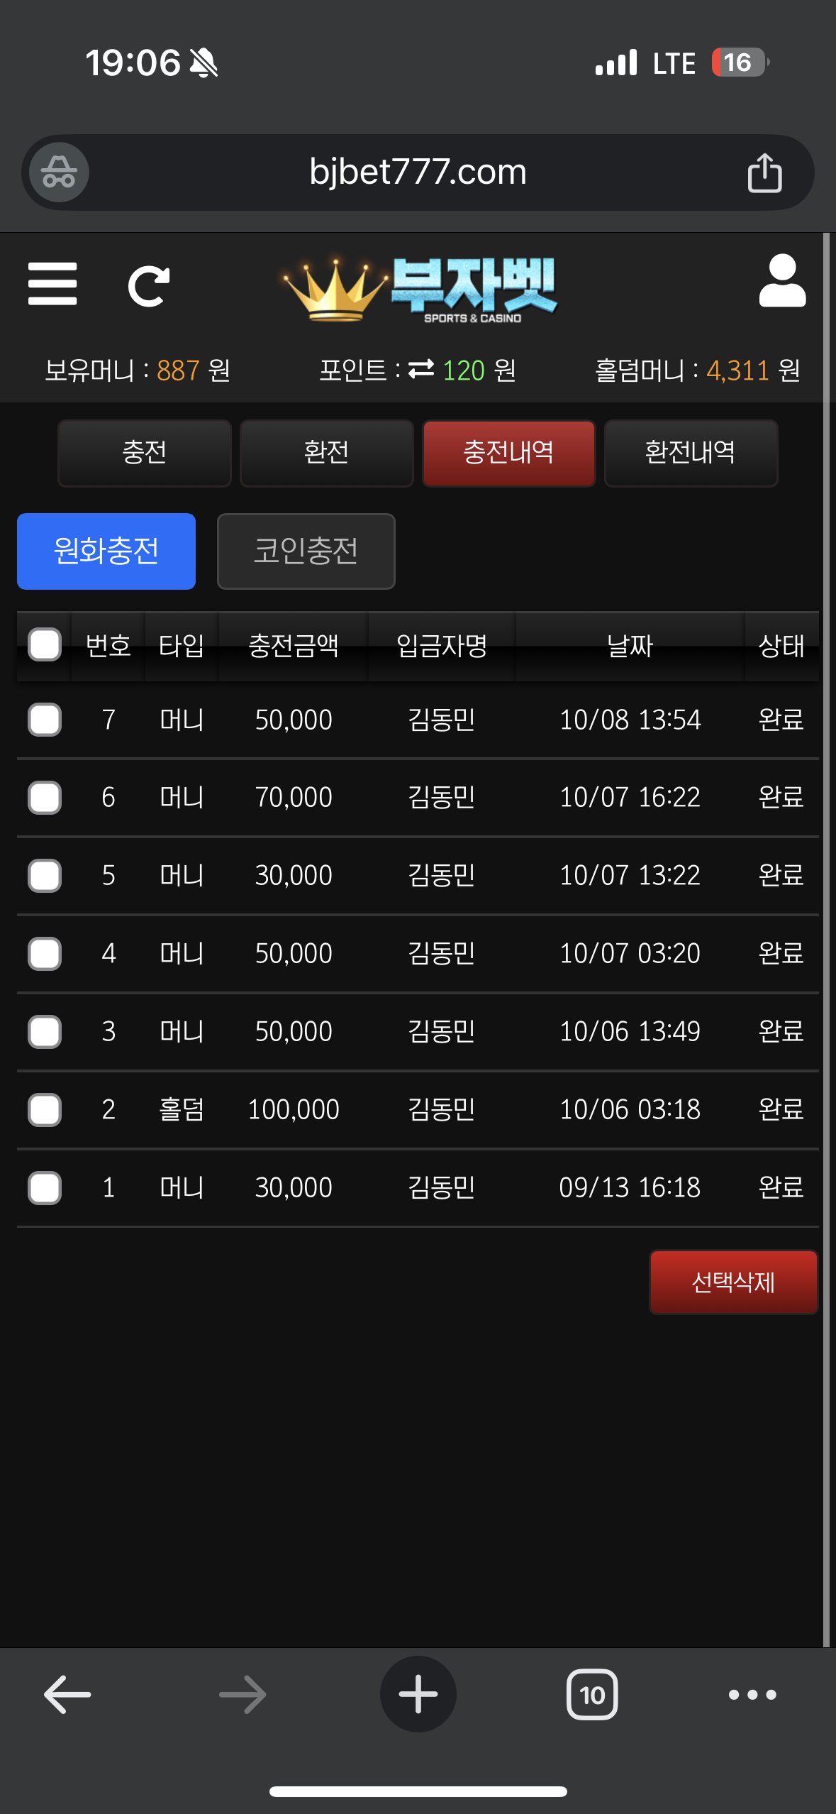Go back with browser back arrow
836x1814 pixels.
(x=67, y=1694)
